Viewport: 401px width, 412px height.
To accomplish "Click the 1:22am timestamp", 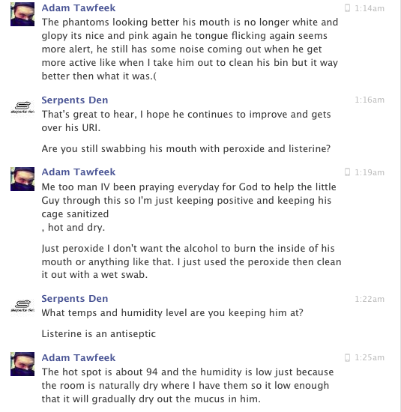I will [370, 299].
